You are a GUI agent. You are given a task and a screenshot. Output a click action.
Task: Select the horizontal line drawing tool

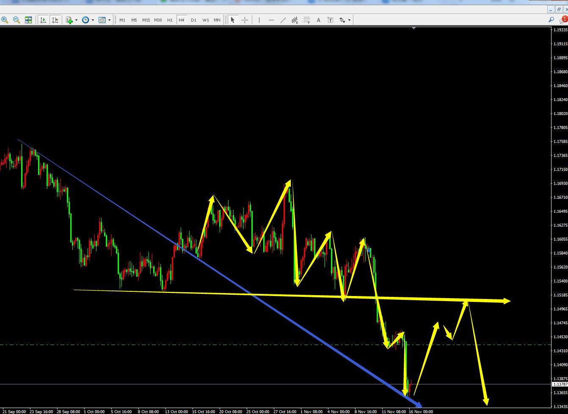[x=271, y=20]
